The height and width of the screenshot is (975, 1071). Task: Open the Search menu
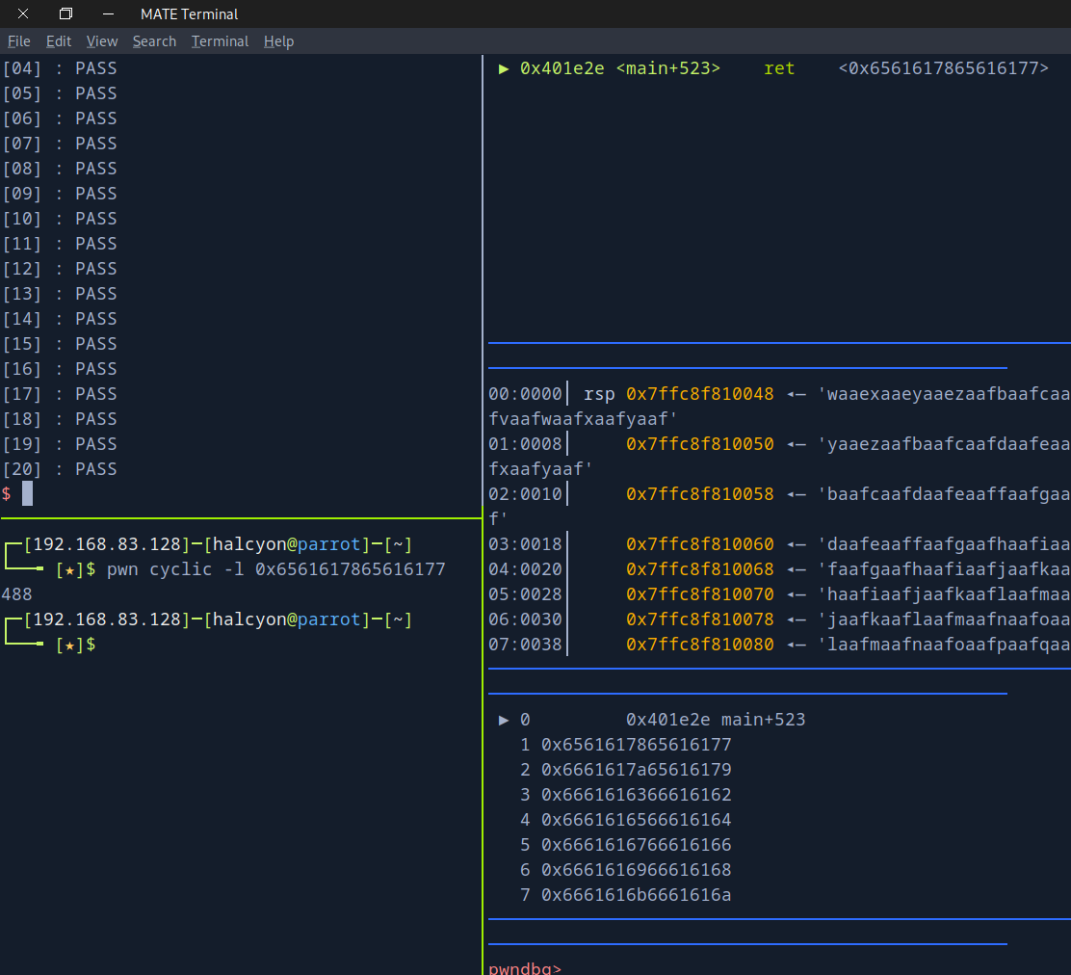pyautogui.click(x=154, y=41)
